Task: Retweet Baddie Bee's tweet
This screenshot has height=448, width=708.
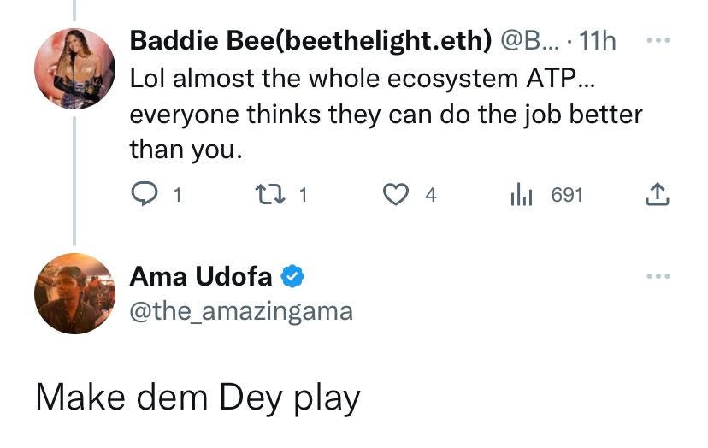Action: 270,194
